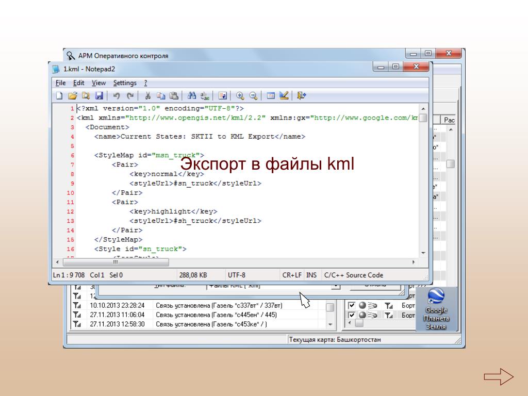The image size is (528, 396).
Task: Zoom in on the text
Action: click(240, 96)
